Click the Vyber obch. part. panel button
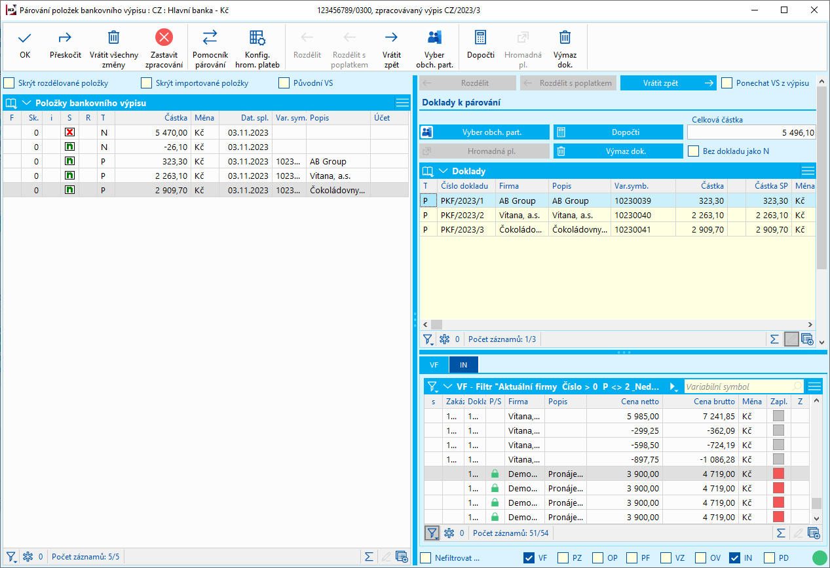The height and width of the screenshot is (568, 830). tap(485, 132)
